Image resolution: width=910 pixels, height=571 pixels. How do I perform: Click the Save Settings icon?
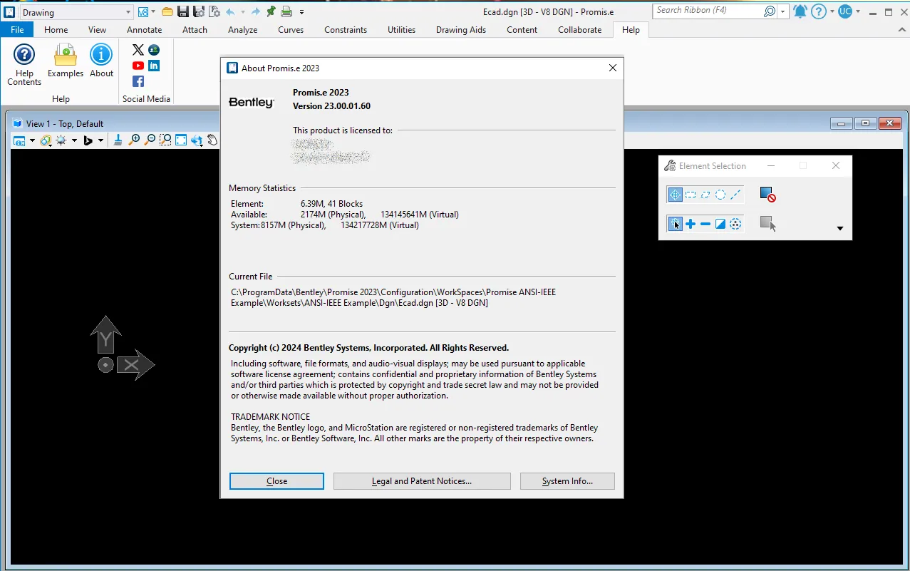pyautogui.click(x=199, y=11)
